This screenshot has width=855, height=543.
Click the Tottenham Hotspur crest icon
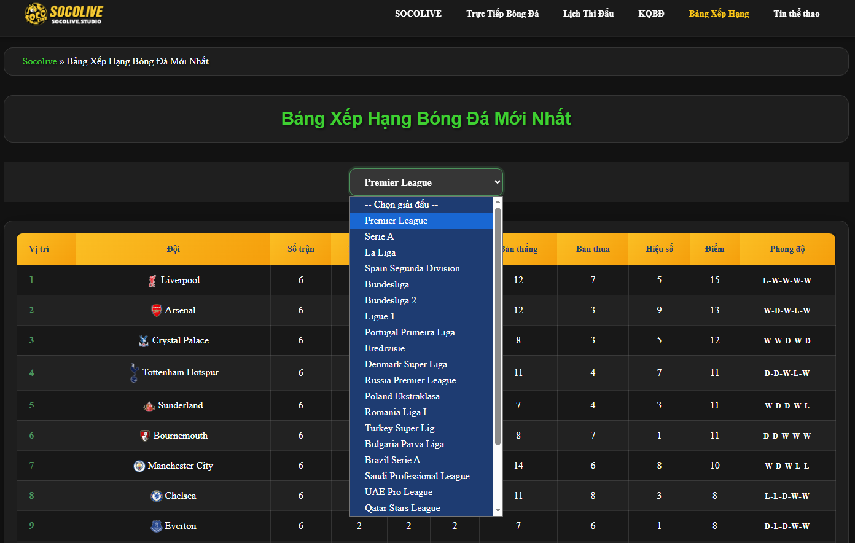pos(134,373)
